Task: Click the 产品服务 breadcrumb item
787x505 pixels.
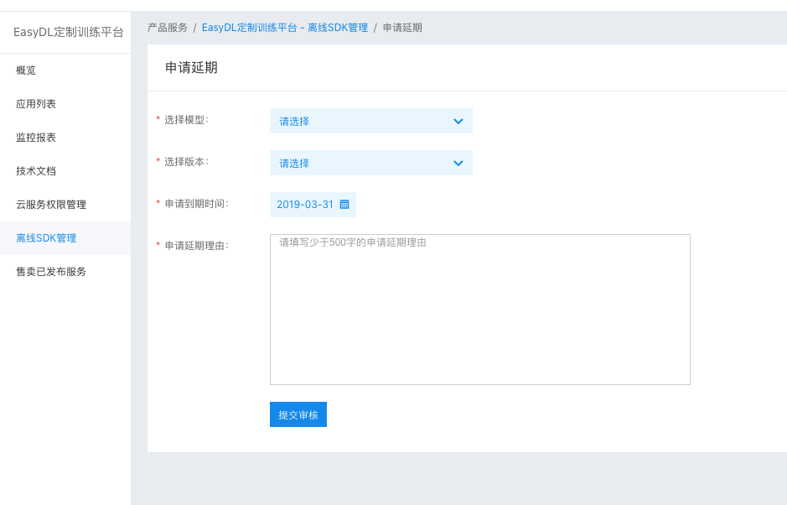Action: point(167,28)
